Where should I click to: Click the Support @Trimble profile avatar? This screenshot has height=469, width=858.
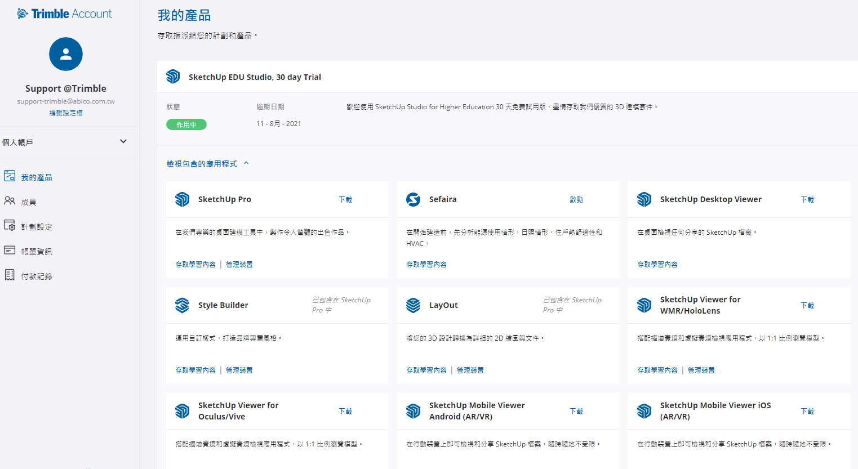[x=66, y=54]
